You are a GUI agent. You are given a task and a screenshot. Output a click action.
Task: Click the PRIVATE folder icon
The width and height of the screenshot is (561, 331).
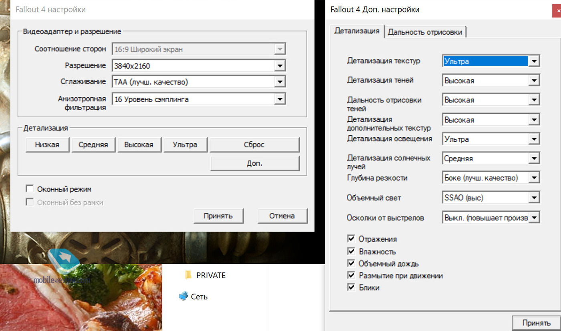click(188, 275)
